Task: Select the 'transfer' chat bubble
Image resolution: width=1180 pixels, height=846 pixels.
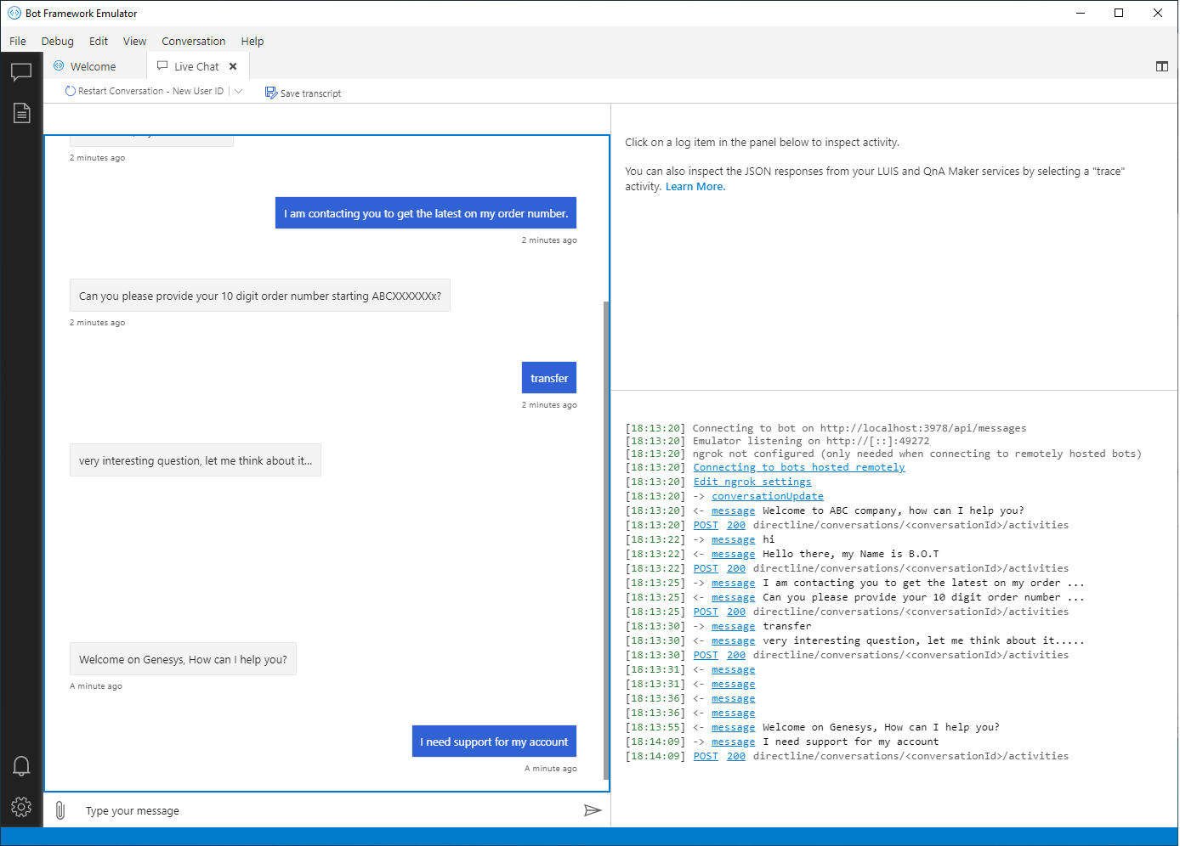Action: 549,378
